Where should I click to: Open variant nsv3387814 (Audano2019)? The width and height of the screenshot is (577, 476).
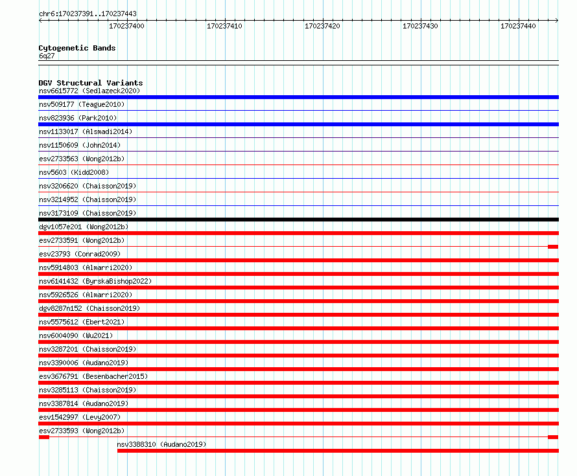(84, 403)
